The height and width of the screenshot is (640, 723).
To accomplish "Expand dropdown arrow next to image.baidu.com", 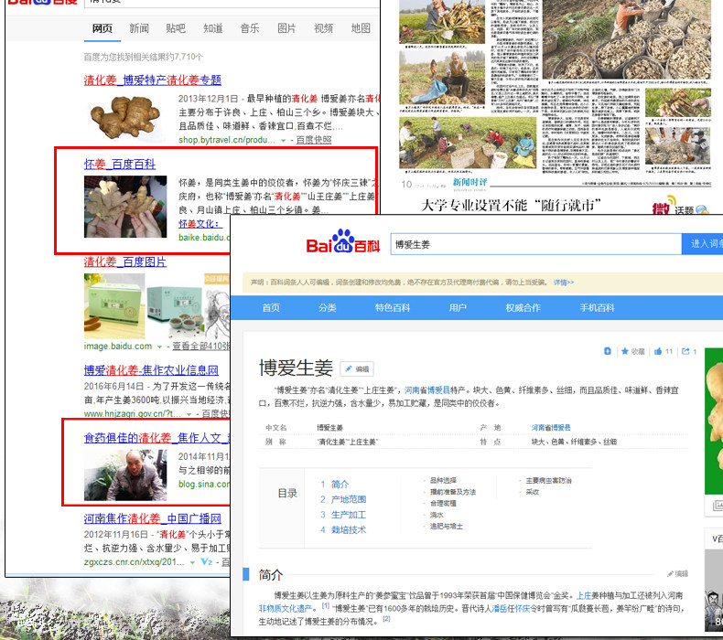I will tap(159, 347).
